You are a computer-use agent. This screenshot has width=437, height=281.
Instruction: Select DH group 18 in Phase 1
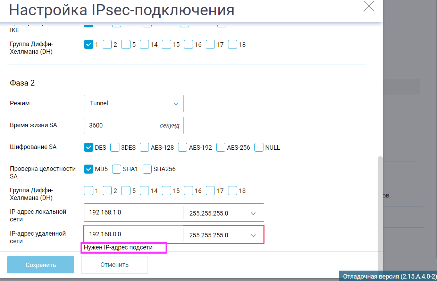click(x=233, y=44)
